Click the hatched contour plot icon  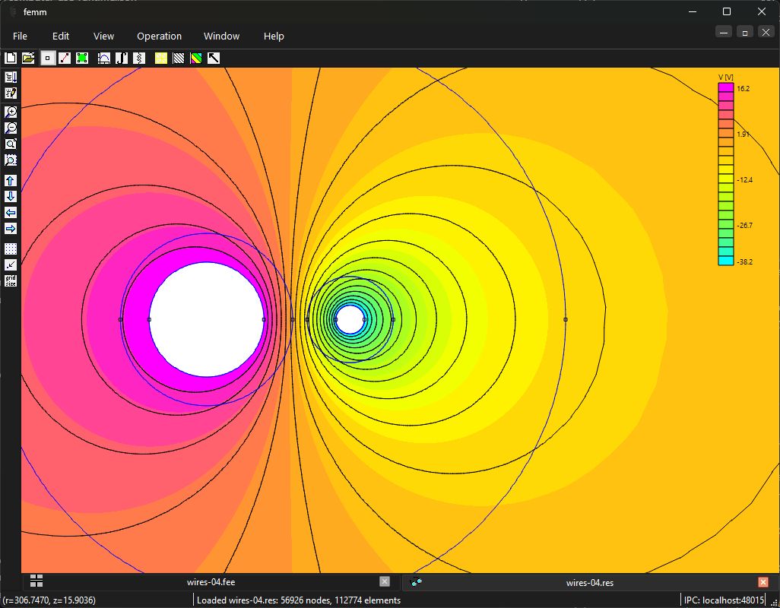pyautogui.click(x=179, y=59)
